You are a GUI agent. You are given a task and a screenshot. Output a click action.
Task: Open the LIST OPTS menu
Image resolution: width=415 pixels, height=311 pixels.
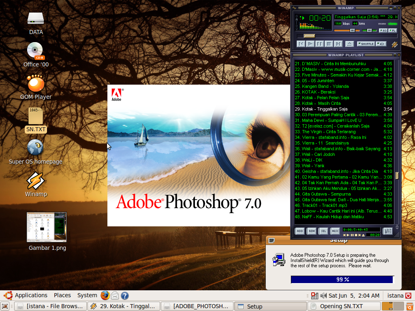tap(387, 231)
